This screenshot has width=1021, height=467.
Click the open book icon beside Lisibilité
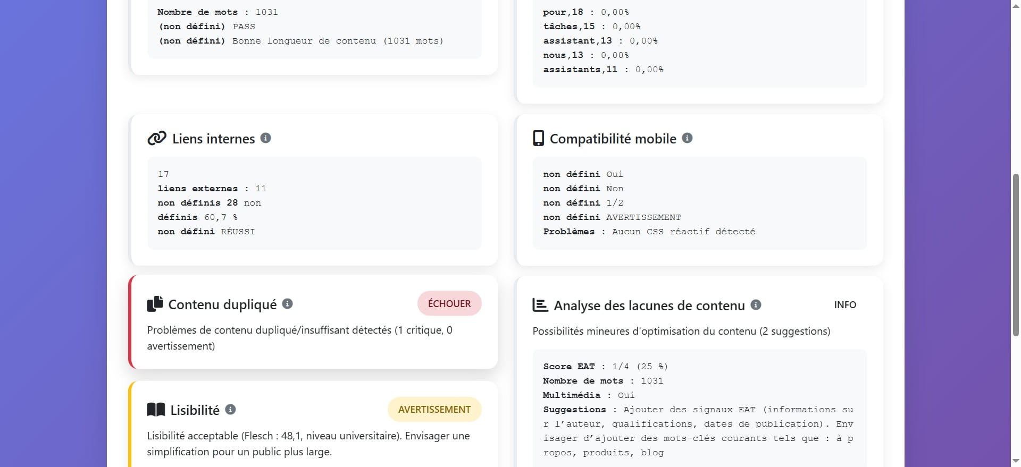(156, 410)
